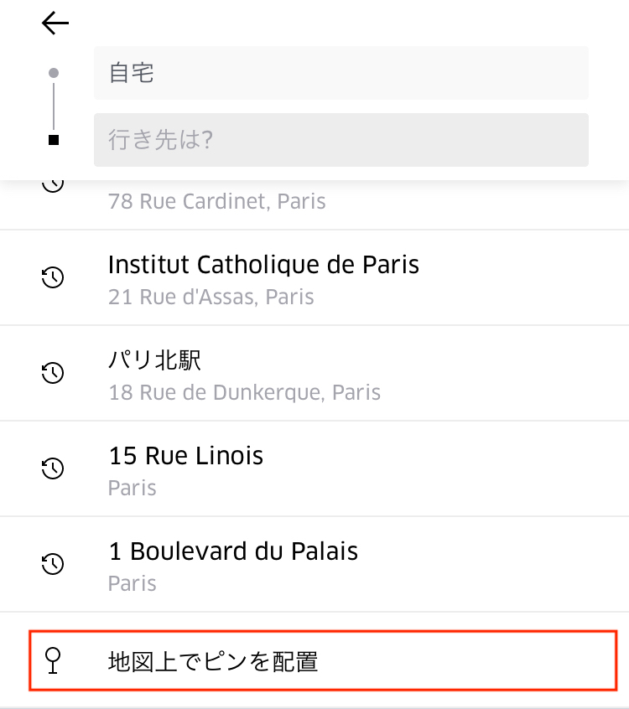
Task: Tap history icon beside 1 Boulevard du Palais
Action: [53, 564]
